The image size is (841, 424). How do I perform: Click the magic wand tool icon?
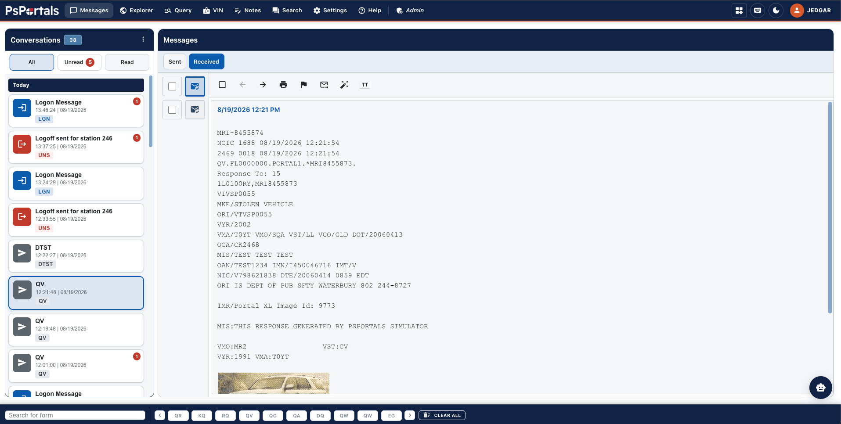(x=344, y=85)
